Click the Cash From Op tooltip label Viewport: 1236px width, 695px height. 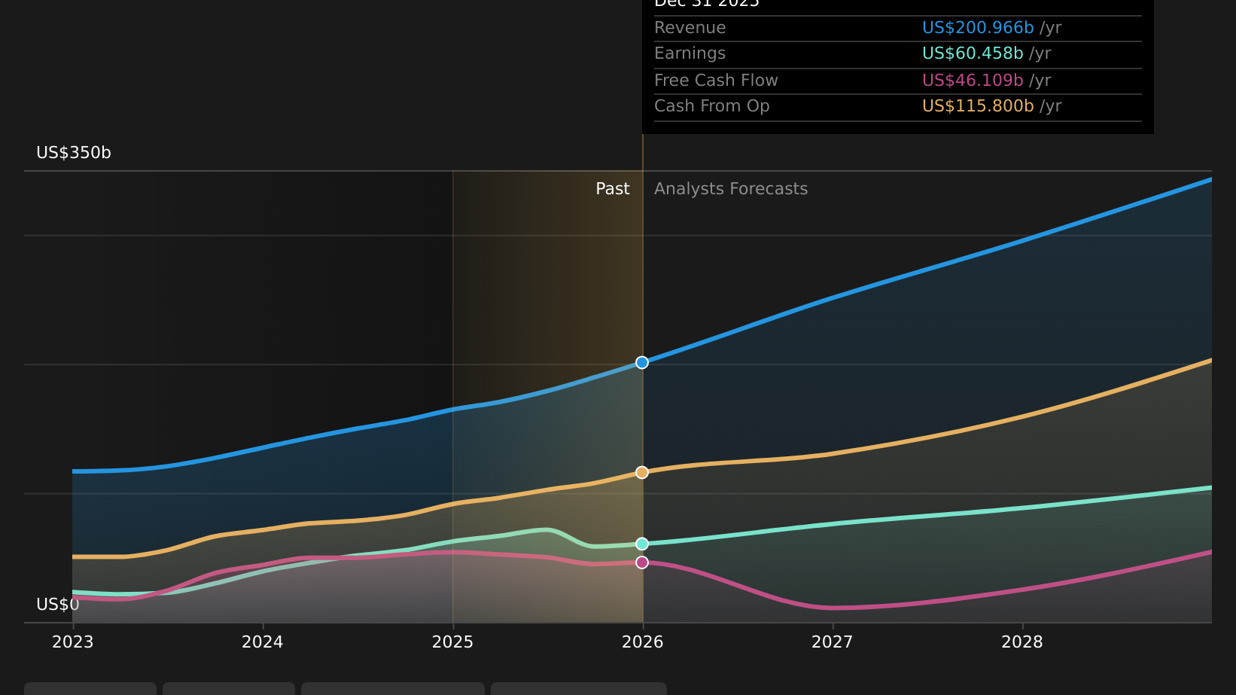click(711, 106)
